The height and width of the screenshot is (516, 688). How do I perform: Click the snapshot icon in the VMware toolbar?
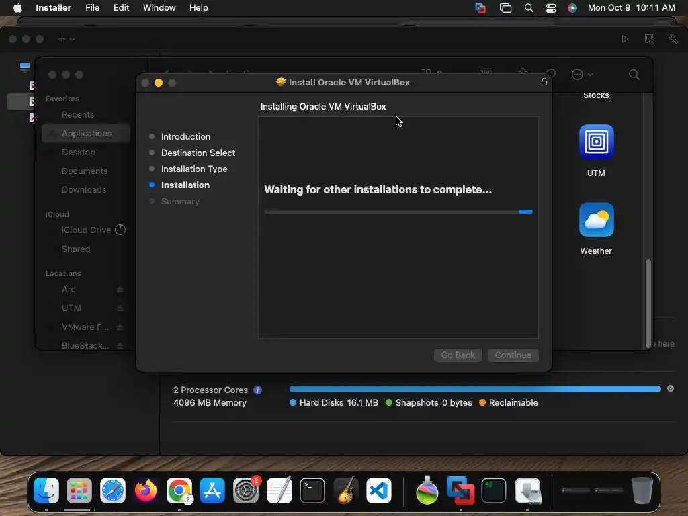point(650,39)
